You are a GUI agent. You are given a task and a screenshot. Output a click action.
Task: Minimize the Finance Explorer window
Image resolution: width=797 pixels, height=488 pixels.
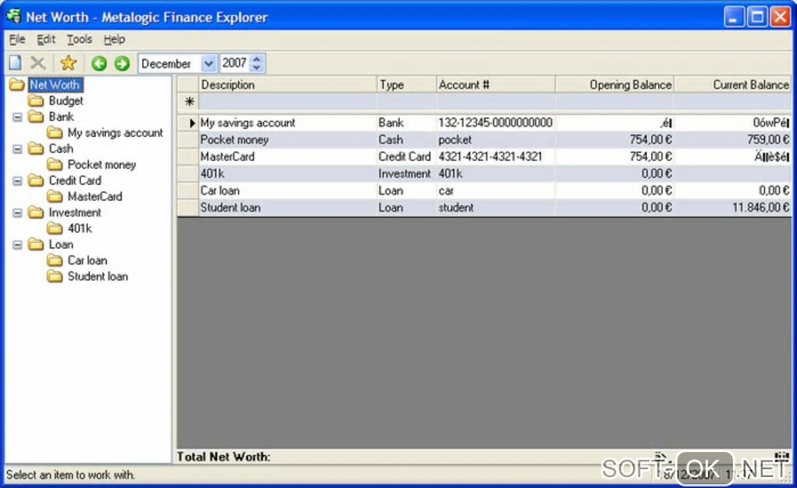734,16
